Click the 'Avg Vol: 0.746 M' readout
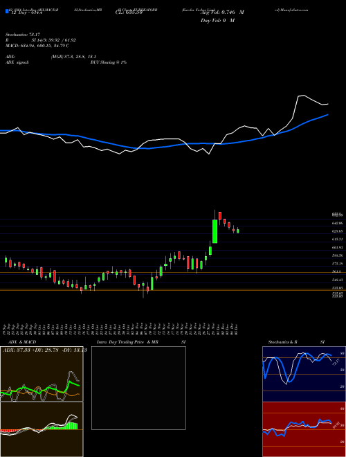 click(222, 12)
